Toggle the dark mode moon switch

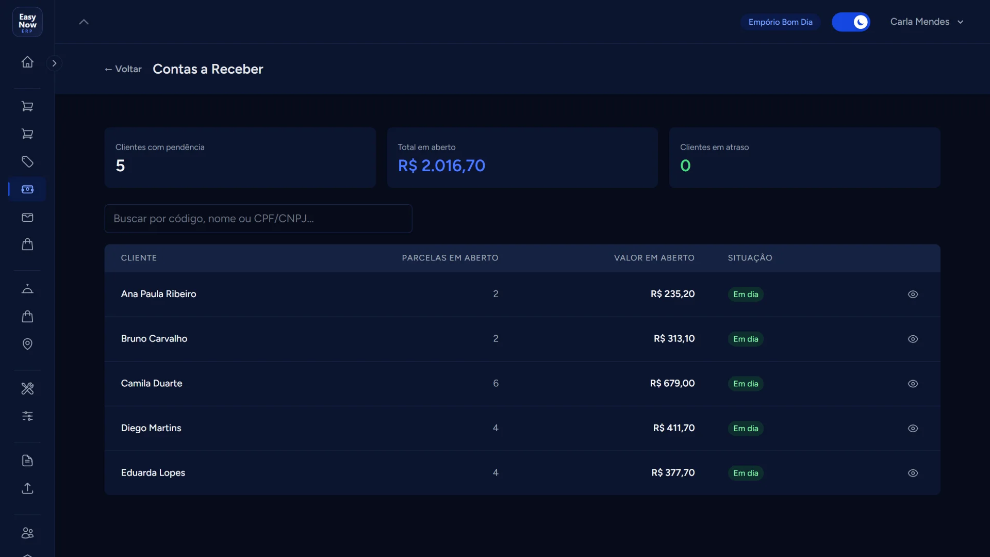(x=851, y=22)
